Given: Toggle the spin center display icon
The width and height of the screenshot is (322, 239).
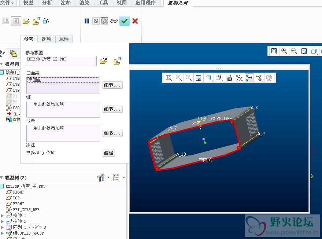Looking at the screenshot, I should point(249,78).
